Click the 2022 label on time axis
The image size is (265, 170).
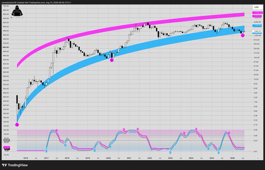(150, 158)
